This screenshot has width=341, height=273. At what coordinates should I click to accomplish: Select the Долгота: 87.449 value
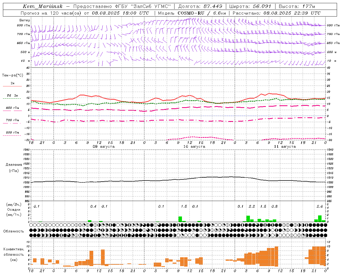pyautogui.click(x=200, y=6)
